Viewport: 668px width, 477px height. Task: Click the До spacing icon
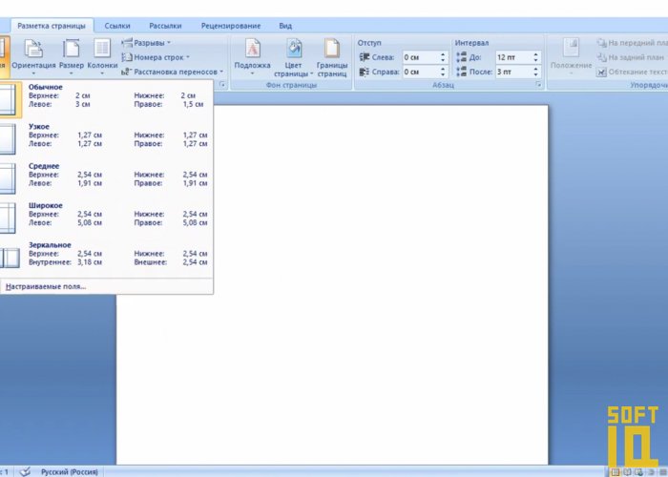461,57
